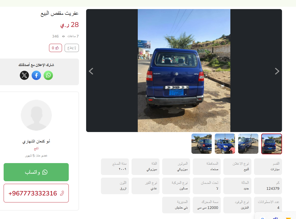The image size is (296, 219).
Task: Click the المحافظة صنعاء attribute tile
Action: [x=207, y=167]
